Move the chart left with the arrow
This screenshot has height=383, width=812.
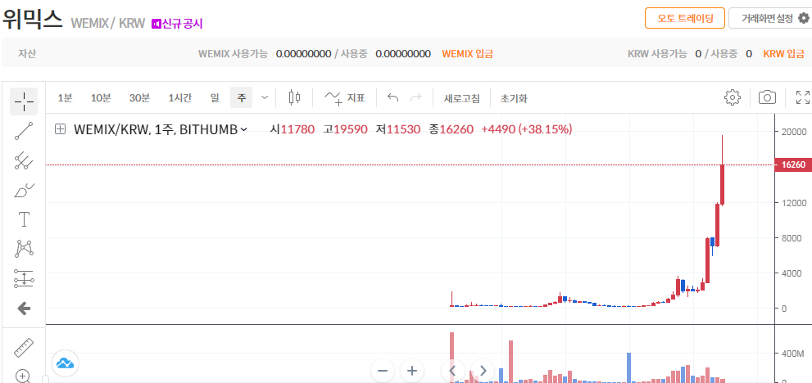coord(452,371)
